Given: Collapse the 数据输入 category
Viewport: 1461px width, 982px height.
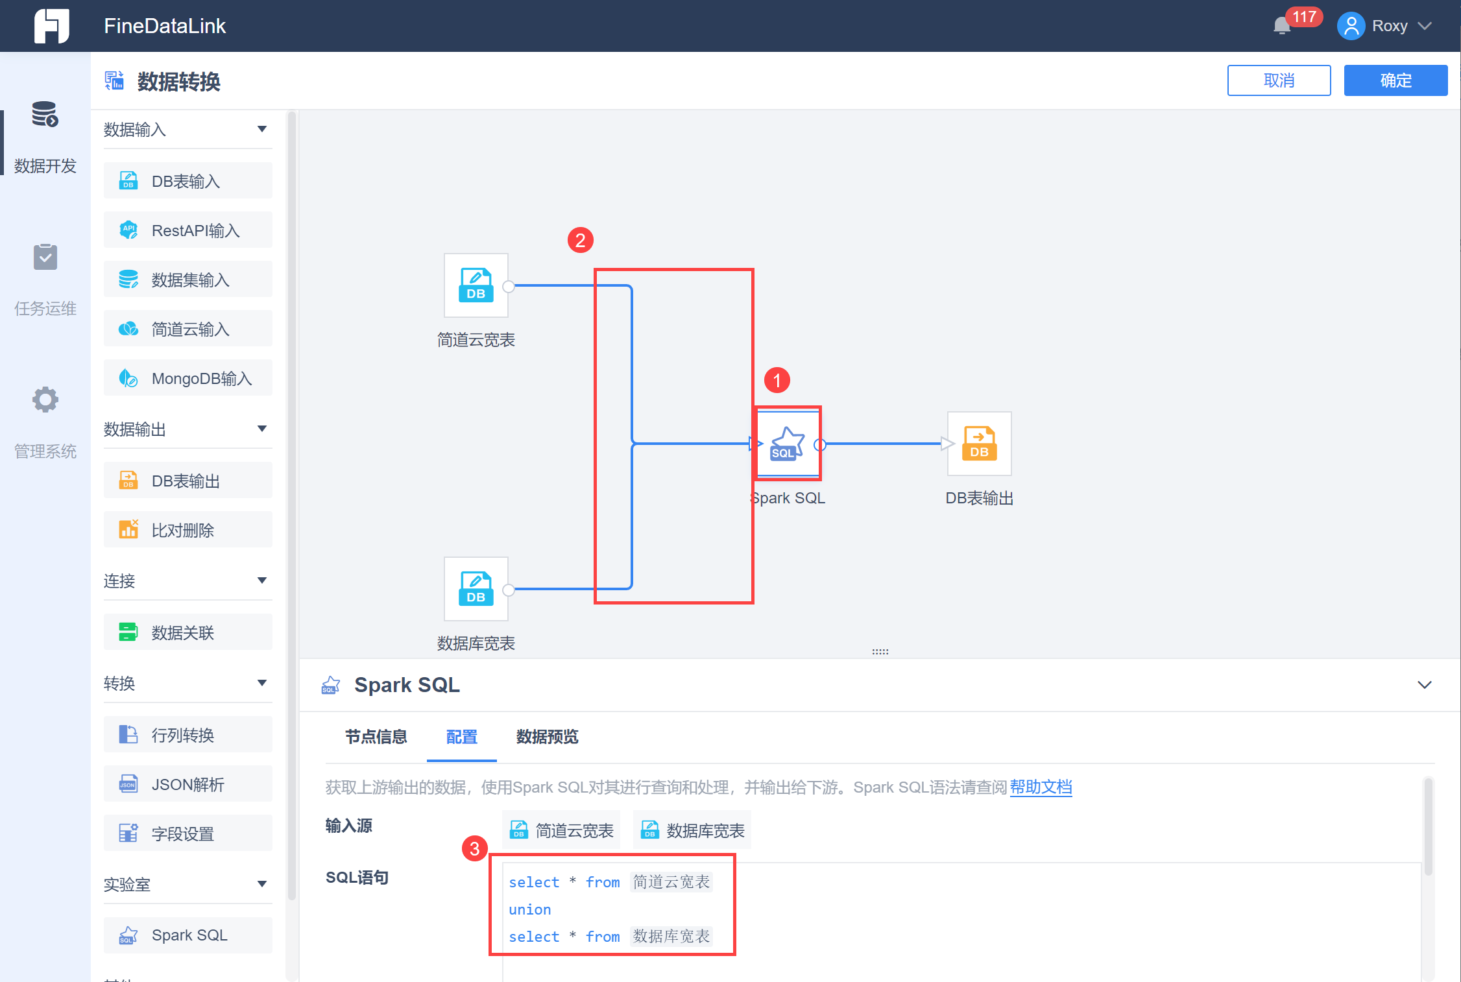Looking at the screenshot, I should click(x=262, y=129).
